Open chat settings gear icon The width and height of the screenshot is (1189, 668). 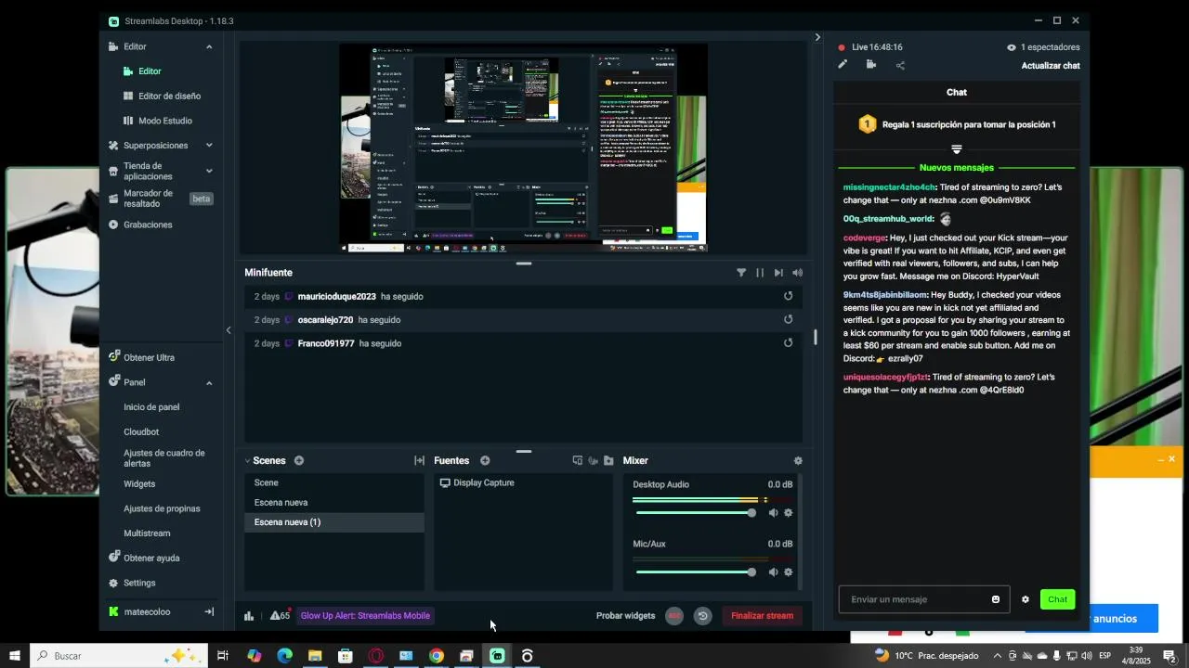click(x=1026, y=599)
